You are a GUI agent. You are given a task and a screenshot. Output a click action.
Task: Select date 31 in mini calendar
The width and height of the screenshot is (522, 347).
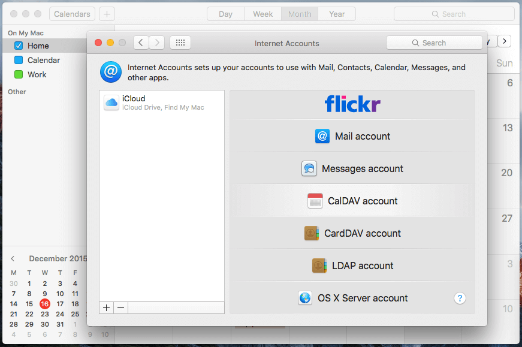pos(60,324)
